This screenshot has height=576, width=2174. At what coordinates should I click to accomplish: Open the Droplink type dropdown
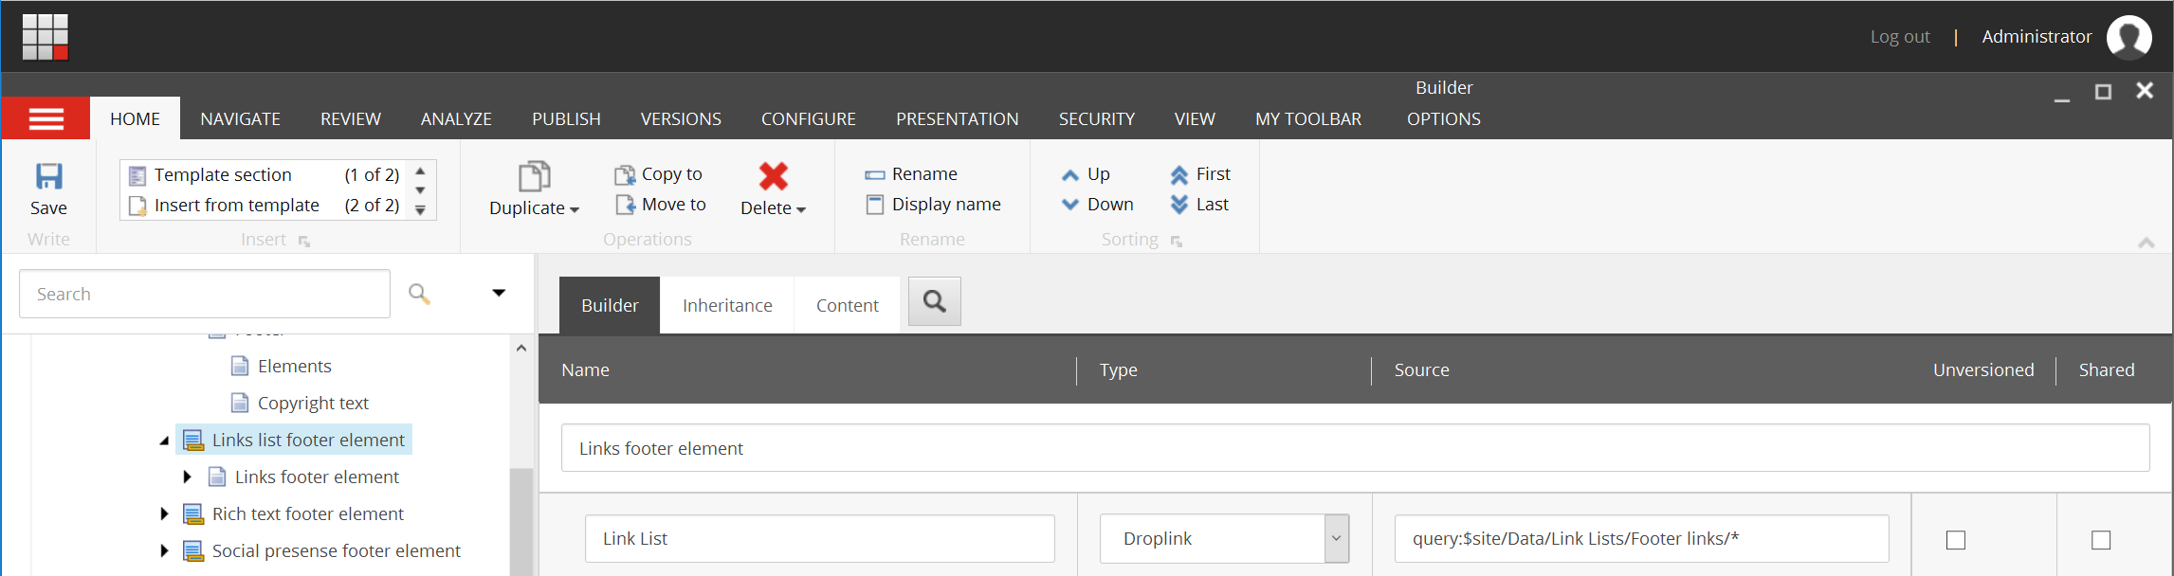click(x=1336, y=539)
